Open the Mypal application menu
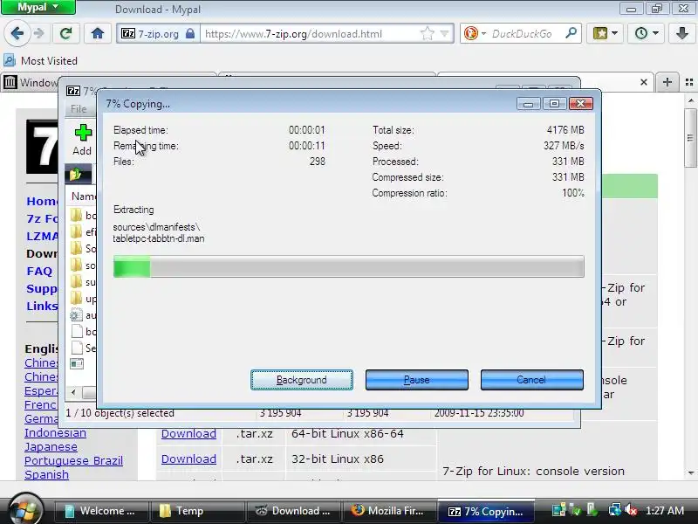Screen dimensions: 698x524 point(38,7)
